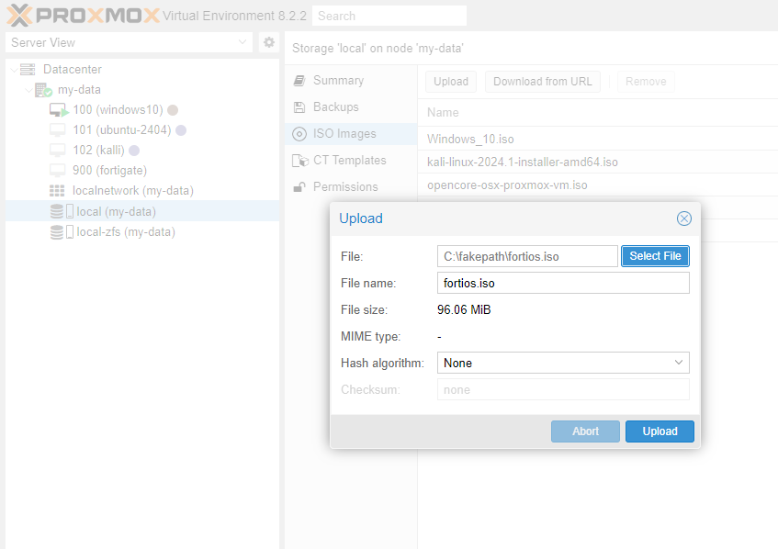Click the Backups floppy disk icon
Viewport: 778px width, 549px height.
point(299,107)
